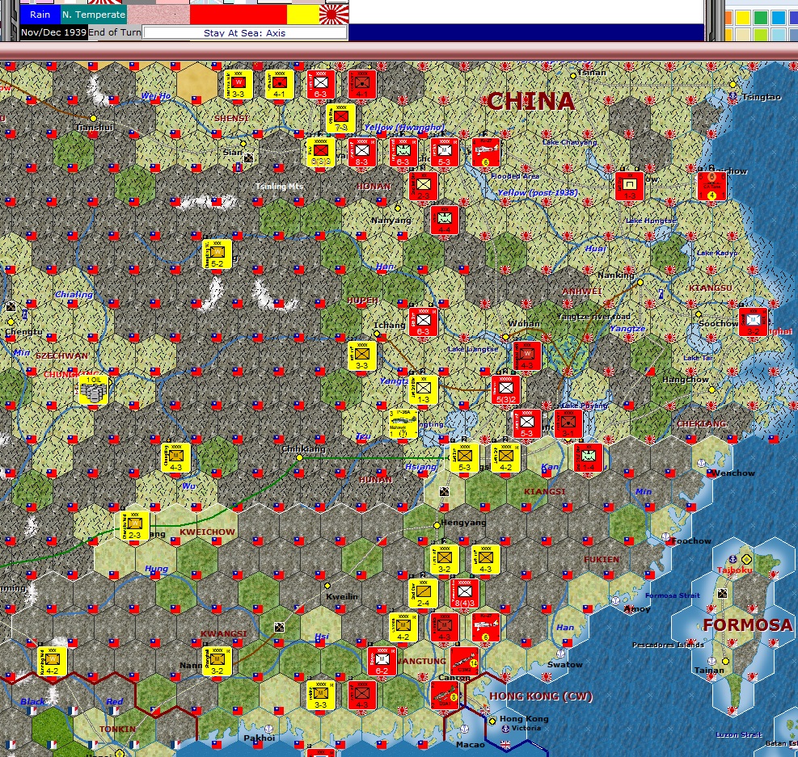Image resolution: width=798 pixels, height=757 pixels.
Task: Click the Stay At Sea: Axis field
Action: (245, 33)
